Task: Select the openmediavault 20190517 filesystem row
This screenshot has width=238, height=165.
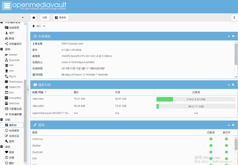Action: point(134,113)
